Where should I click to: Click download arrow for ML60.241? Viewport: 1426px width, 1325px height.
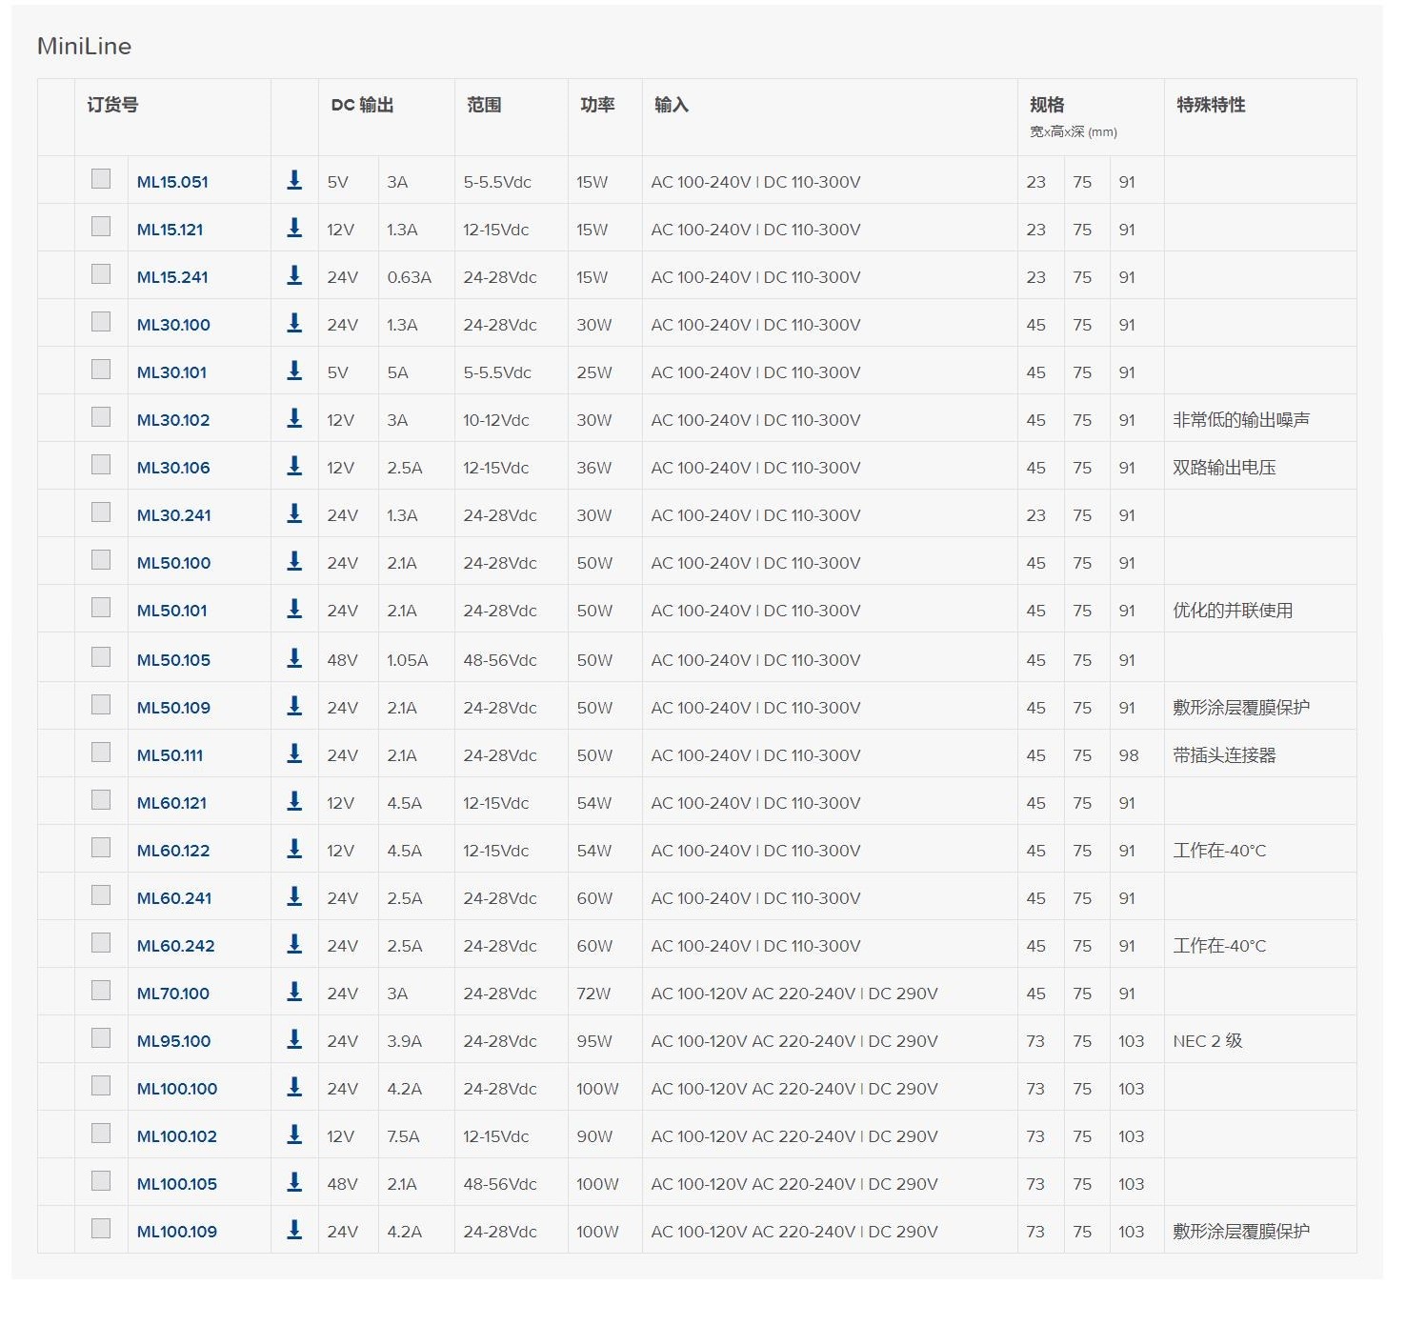pyautogui.click(x=294, y=896)
